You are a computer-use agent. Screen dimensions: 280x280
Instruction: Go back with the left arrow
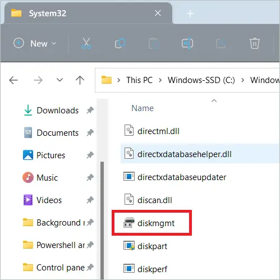13,80
